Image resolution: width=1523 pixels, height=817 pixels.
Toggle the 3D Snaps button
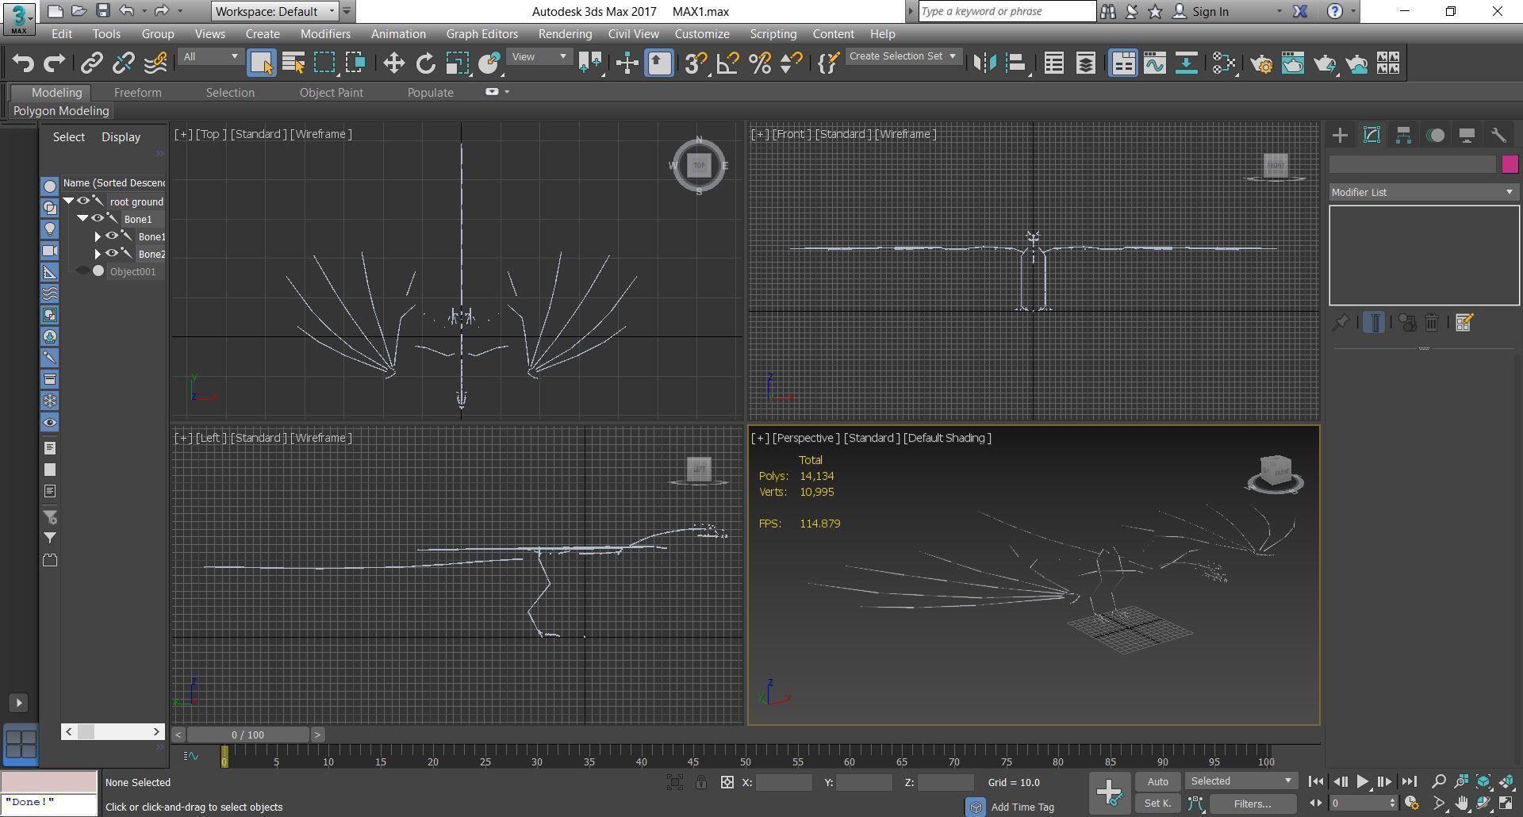(696, 63)
